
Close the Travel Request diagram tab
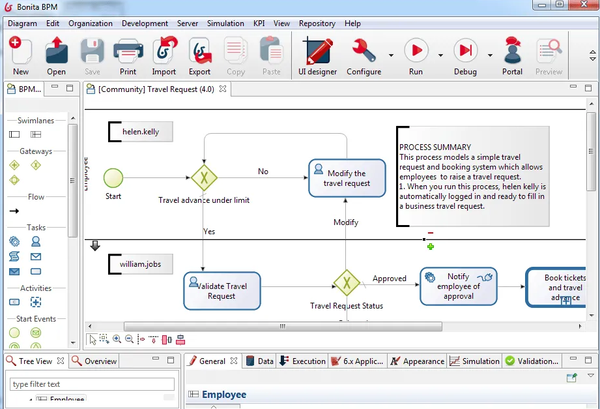pyautogui.click(x=223, y=89)
